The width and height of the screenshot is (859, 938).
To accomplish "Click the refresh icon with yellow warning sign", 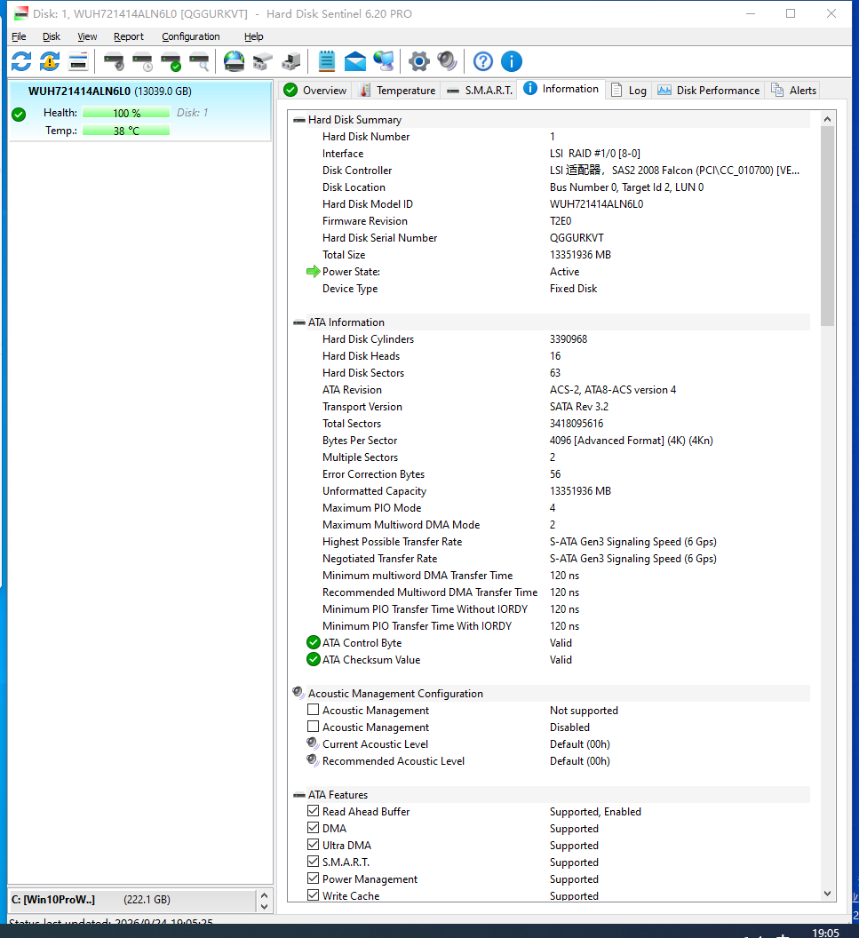I will click(50, 61).
